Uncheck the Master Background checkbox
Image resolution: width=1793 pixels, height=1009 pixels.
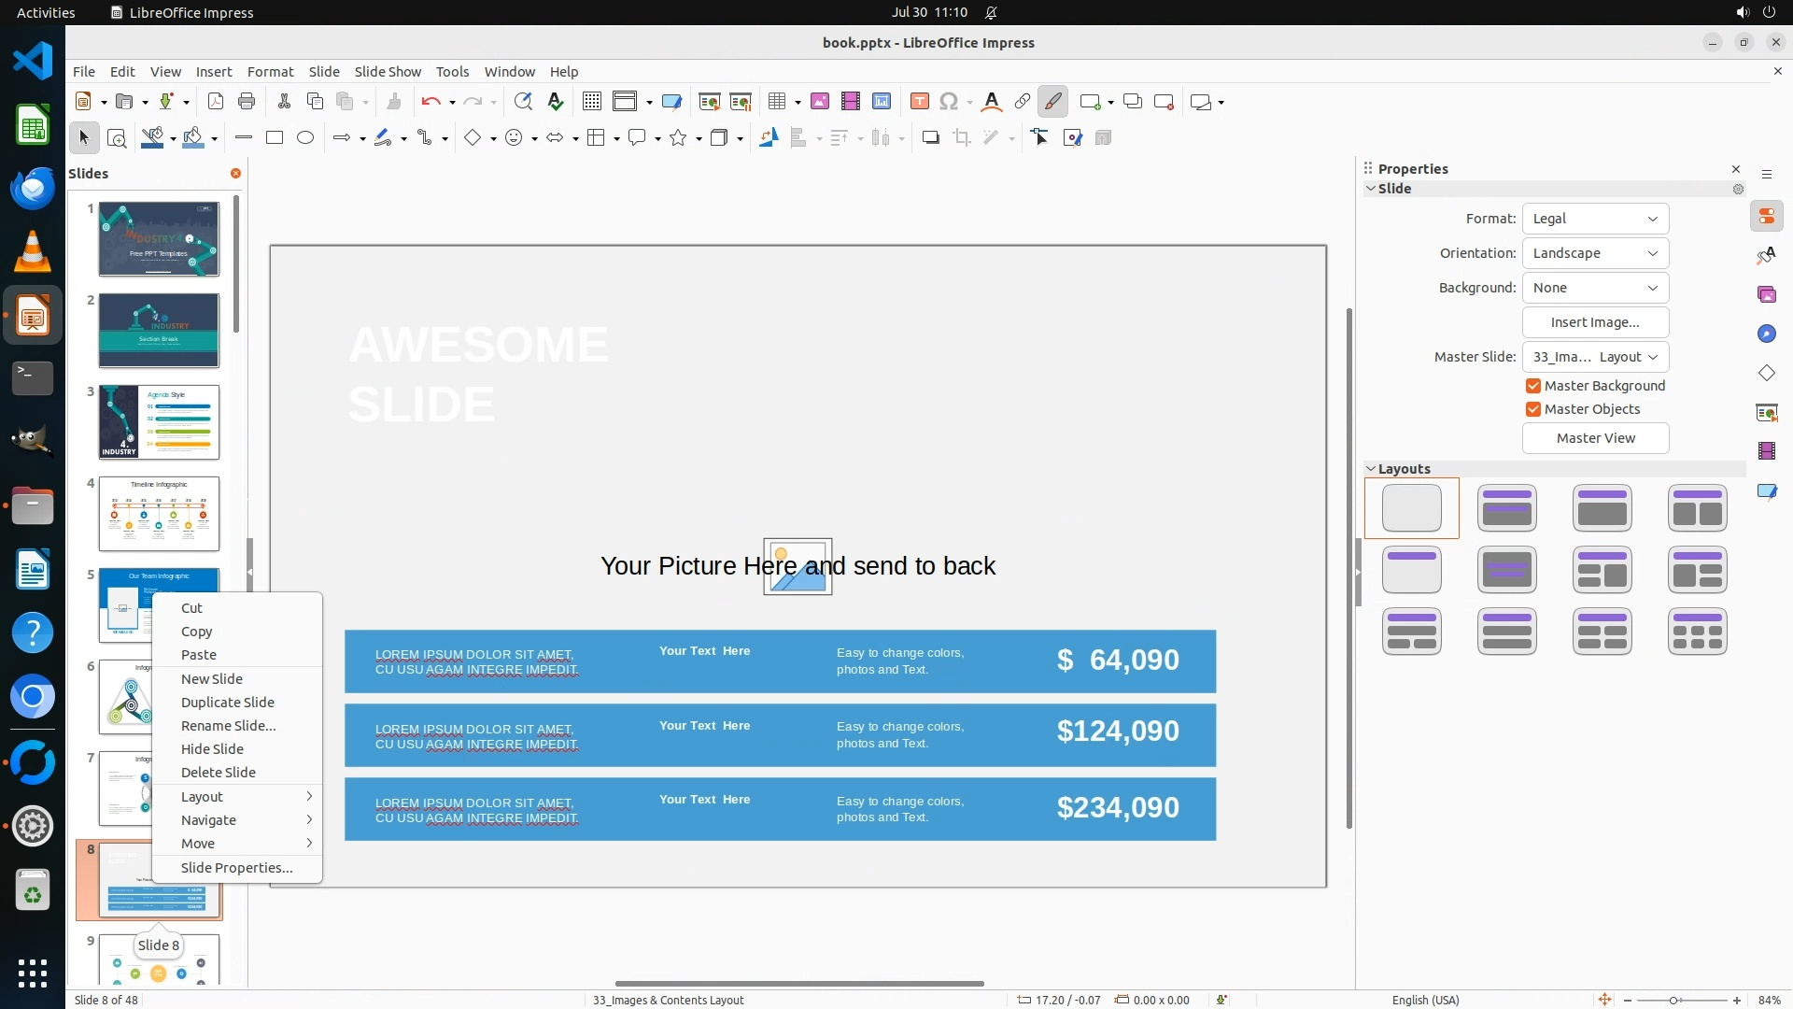pos(1532,386)
